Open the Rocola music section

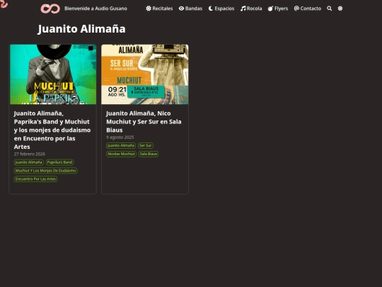251,9
